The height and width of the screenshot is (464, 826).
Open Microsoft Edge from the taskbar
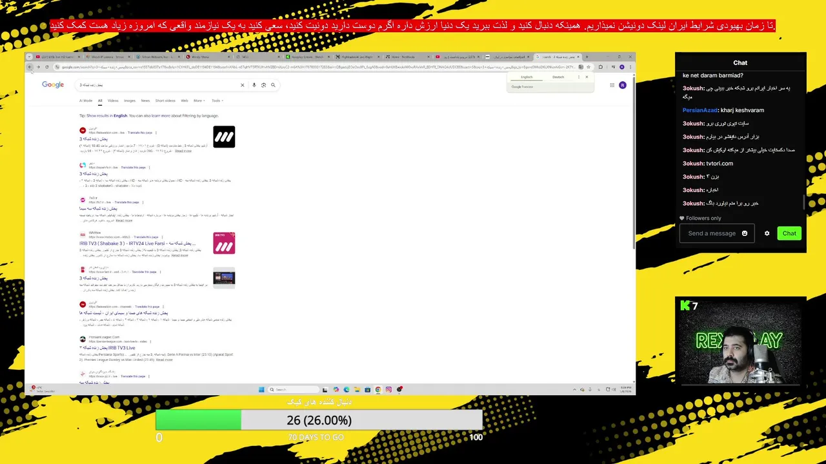(347, 389)
